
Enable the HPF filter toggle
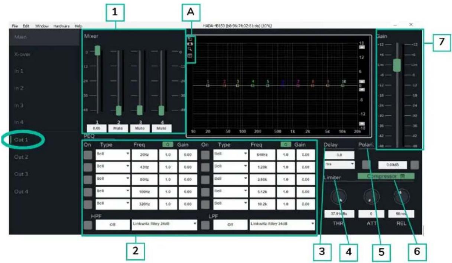click(88, 224)
